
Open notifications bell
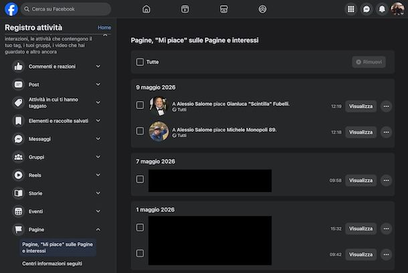point(382,9)
